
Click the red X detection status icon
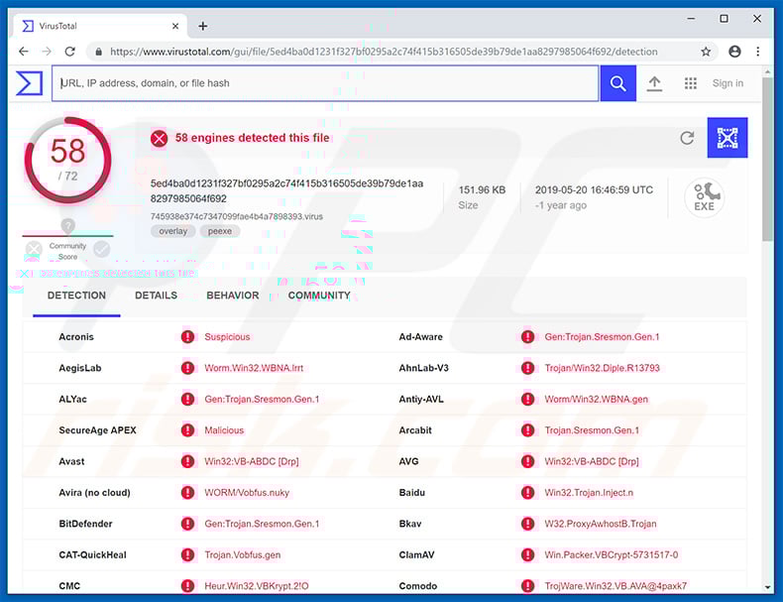click(160, 139)
